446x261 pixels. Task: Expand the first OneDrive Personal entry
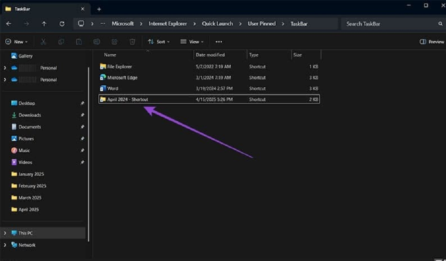(5, 68)
